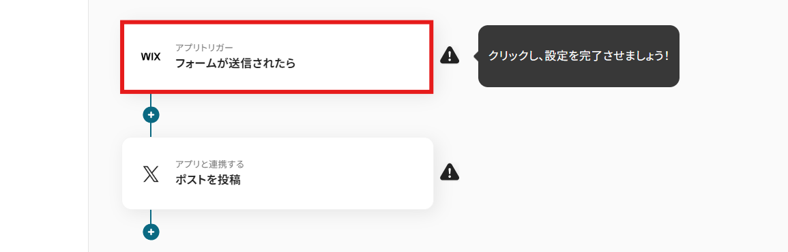
Task: Click warning icon next to ポストを投稿 step
Action: click(x=450, y=172)
